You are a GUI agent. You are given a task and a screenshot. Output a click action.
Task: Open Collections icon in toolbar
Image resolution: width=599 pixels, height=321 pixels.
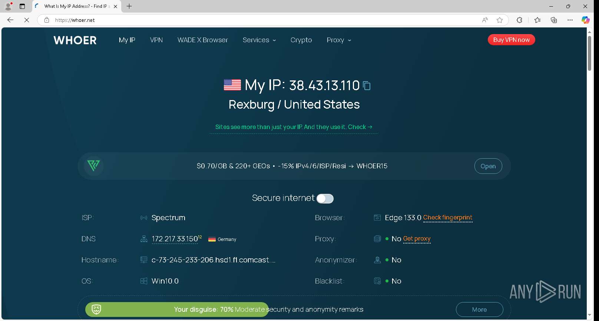554,20
